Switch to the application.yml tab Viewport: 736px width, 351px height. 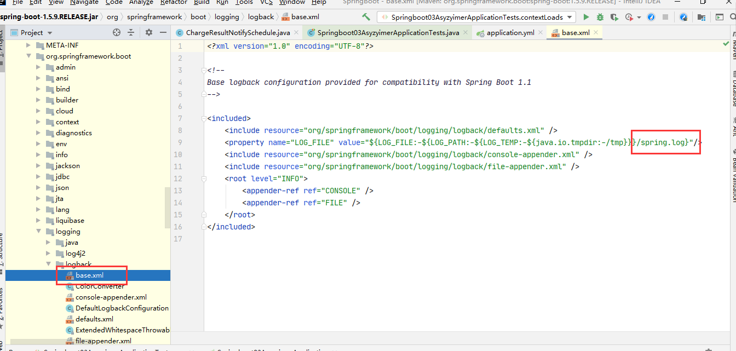point(509,33)
